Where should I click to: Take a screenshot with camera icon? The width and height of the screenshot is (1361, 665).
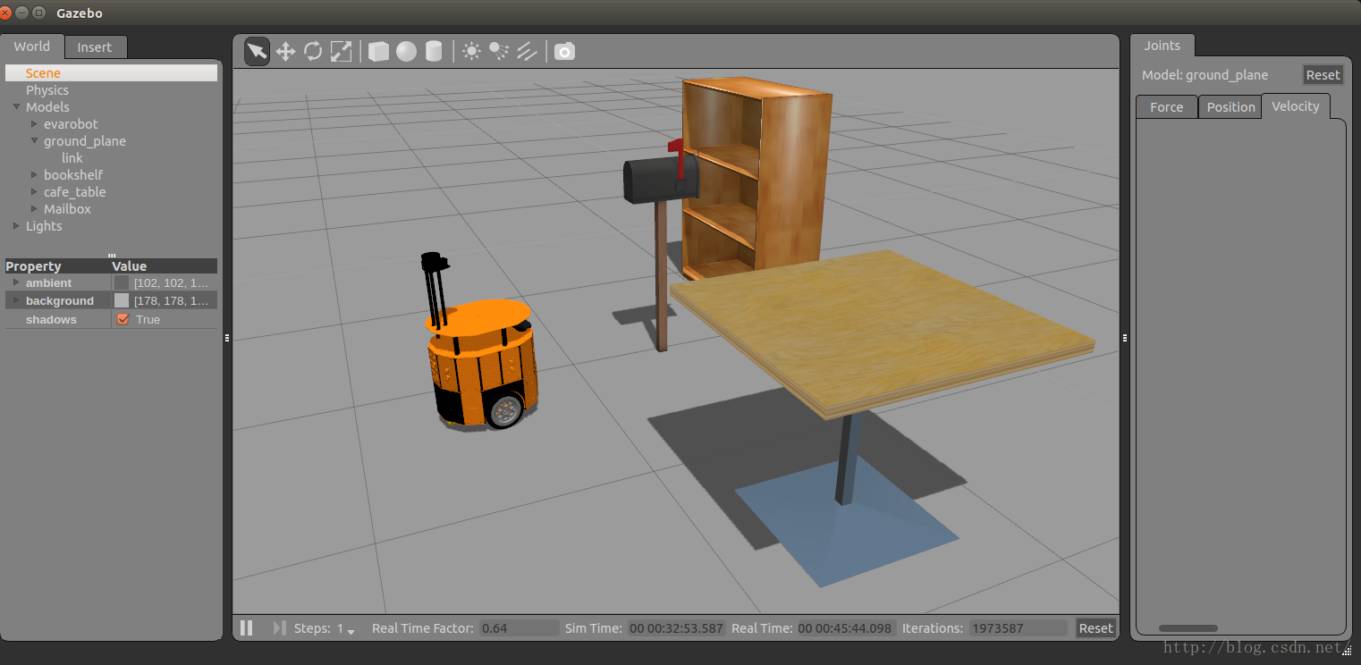click(564, 51)
